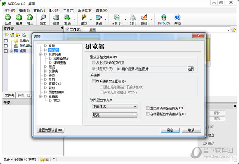The height and width of the screenshot is (164, 239).
Task: Click the 向上 up arrow toolbar icon
Action: click(30, 18)
